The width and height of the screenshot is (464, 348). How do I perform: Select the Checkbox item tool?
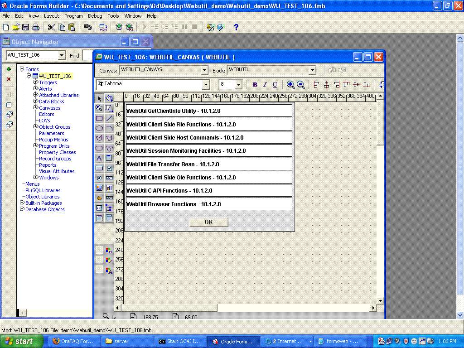109,168
